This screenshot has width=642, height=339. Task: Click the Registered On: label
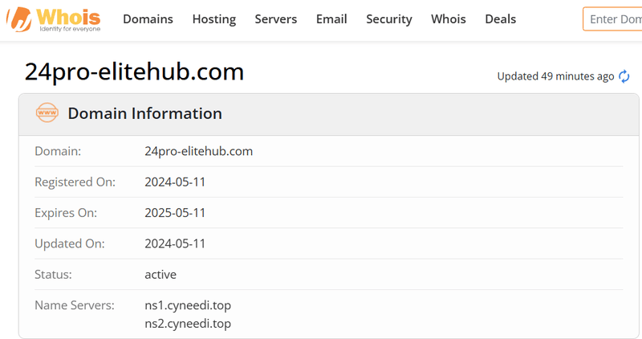click(x=75, y=182)
